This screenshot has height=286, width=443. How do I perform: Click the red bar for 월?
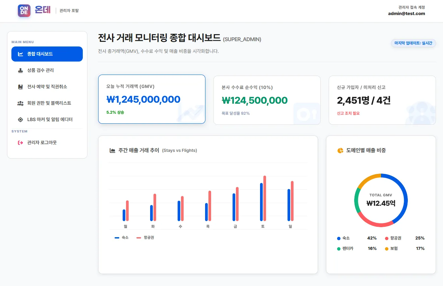click(x=127, y=211)
